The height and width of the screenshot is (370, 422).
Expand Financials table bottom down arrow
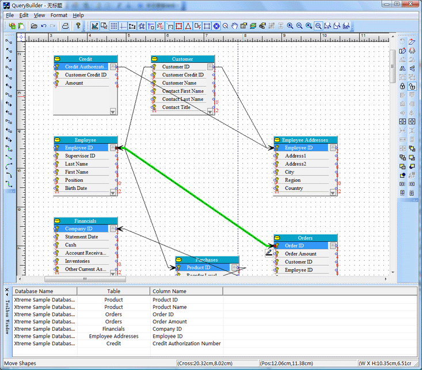[x=113, y=273]
